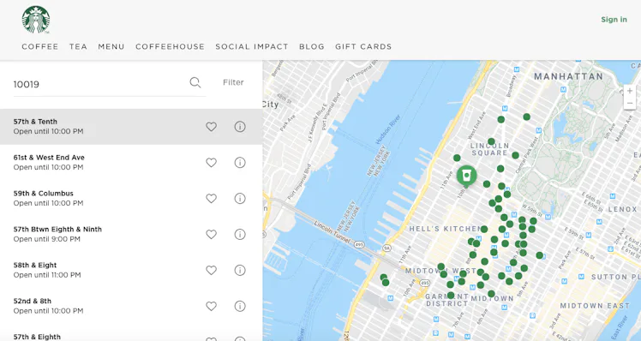Open the store Filter options

point(233,82)
